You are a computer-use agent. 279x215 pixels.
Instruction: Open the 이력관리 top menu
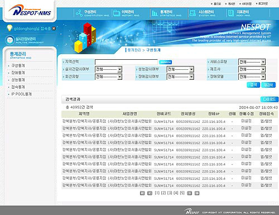(128, 12)
